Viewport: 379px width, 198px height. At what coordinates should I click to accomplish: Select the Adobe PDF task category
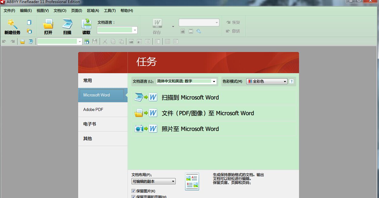(103, 109)
